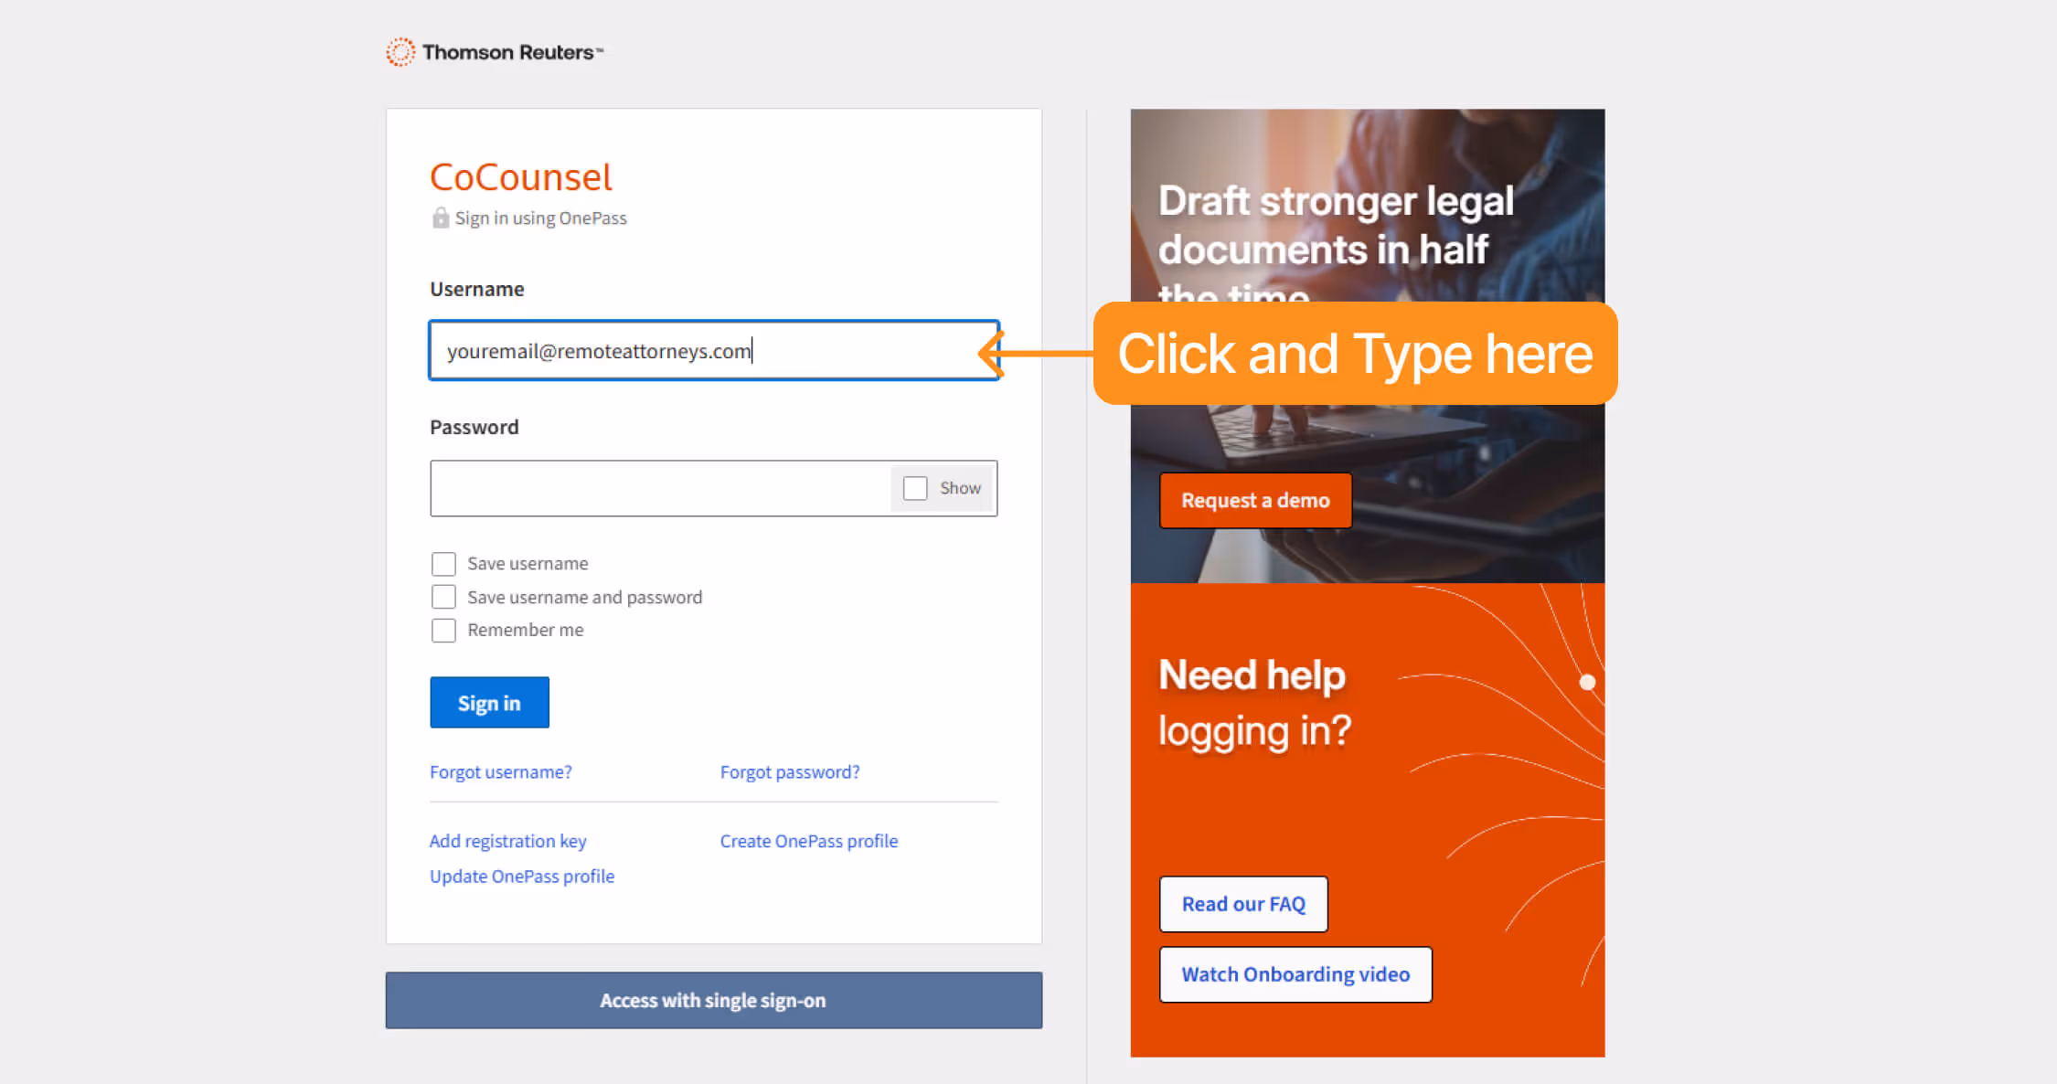Open the Read our FAQ page
The image size is (2057, 1084).
coord(1242,903)
